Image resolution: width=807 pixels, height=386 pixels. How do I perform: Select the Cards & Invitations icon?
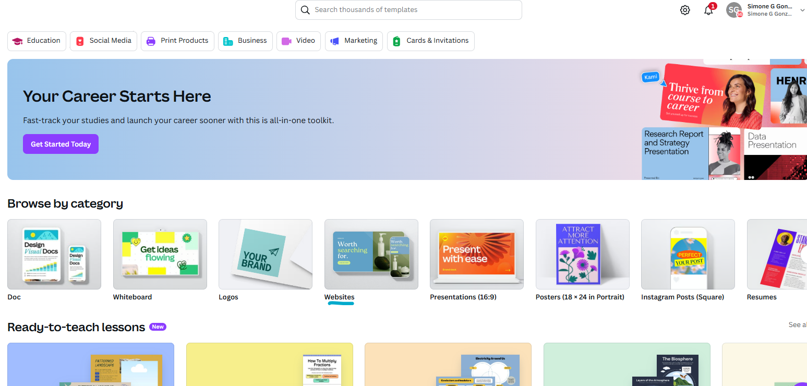click(x=398, y=41)
